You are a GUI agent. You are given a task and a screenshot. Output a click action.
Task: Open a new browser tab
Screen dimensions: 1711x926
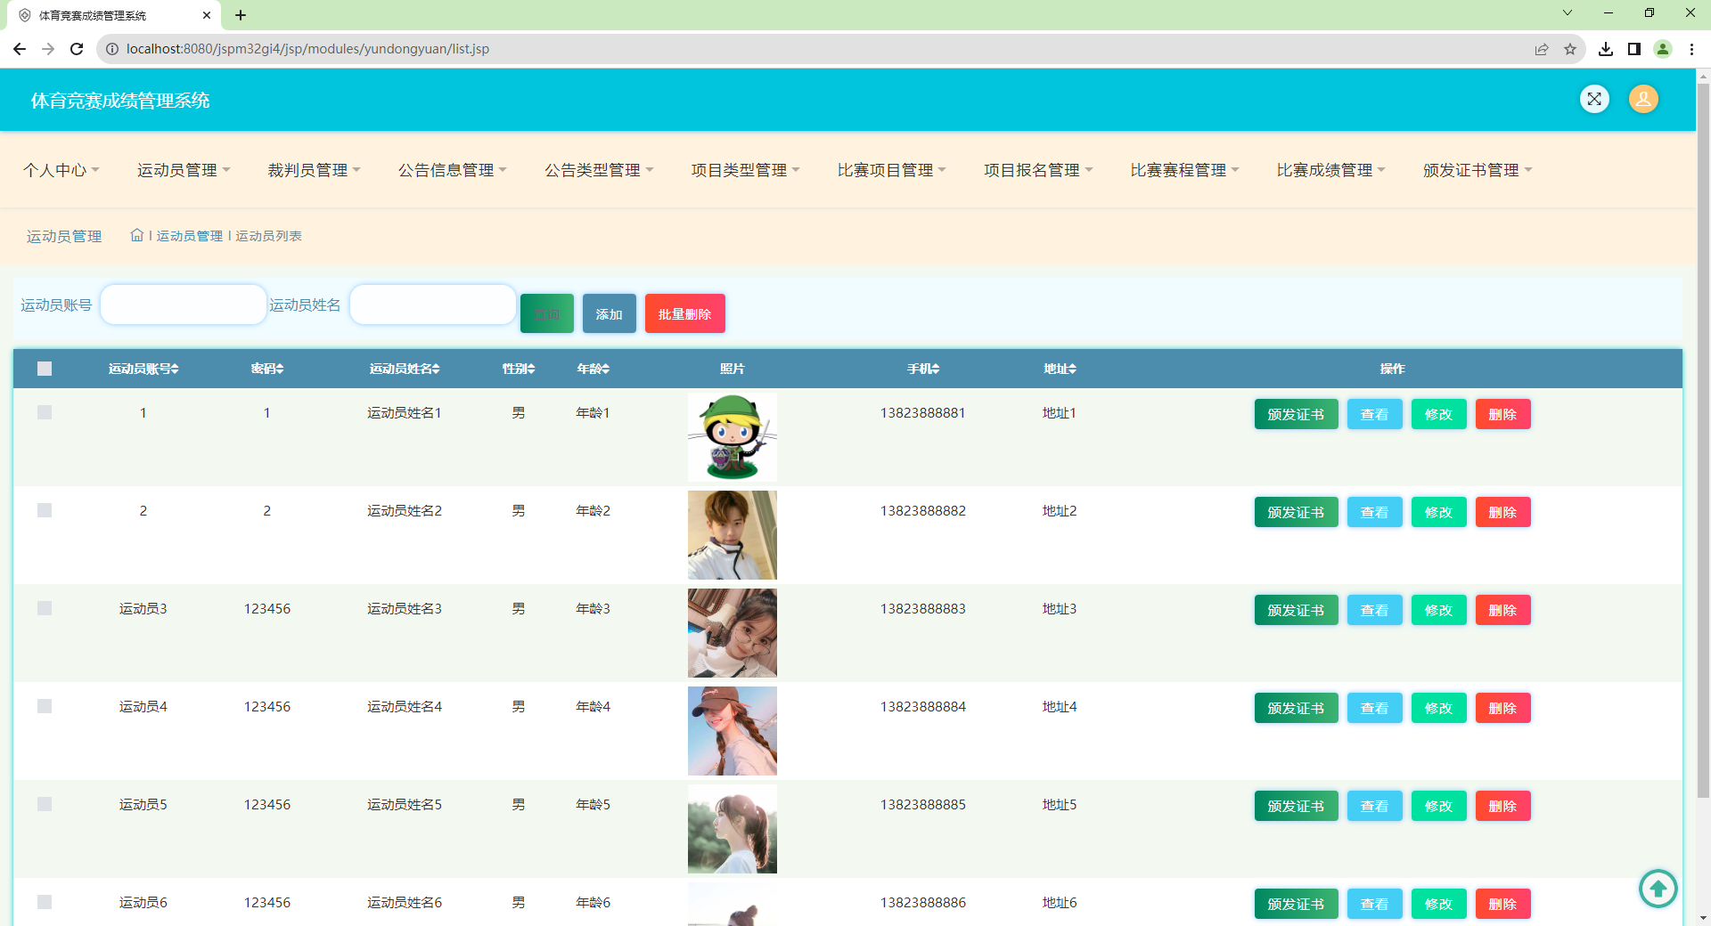coord(241,15)
